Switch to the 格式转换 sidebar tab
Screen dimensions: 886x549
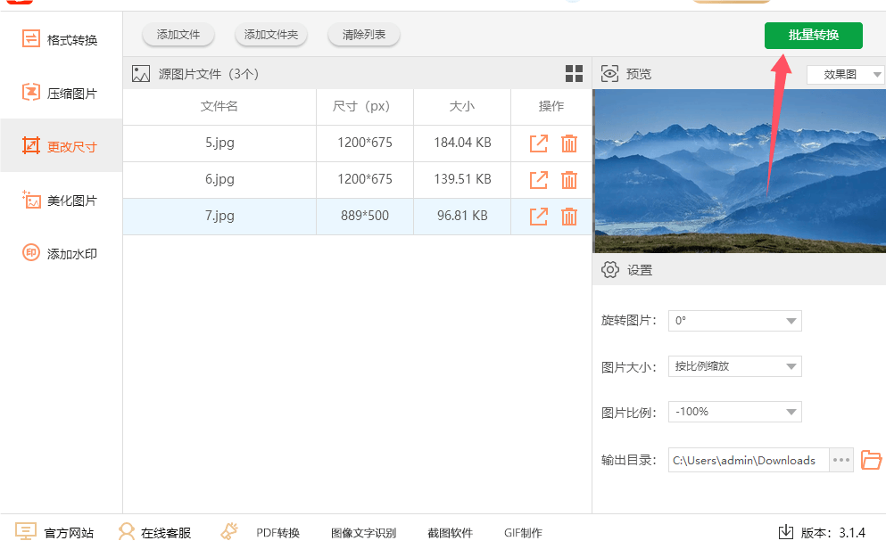(61, 39)
